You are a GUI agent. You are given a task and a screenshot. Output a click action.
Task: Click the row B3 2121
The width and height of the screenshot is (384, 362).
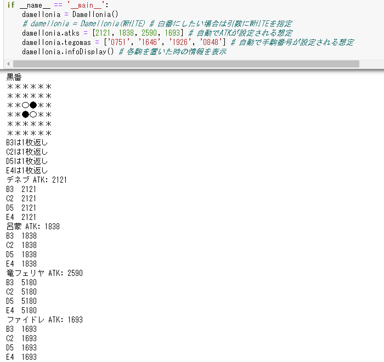pyautogui.click(x=21, y=189)
